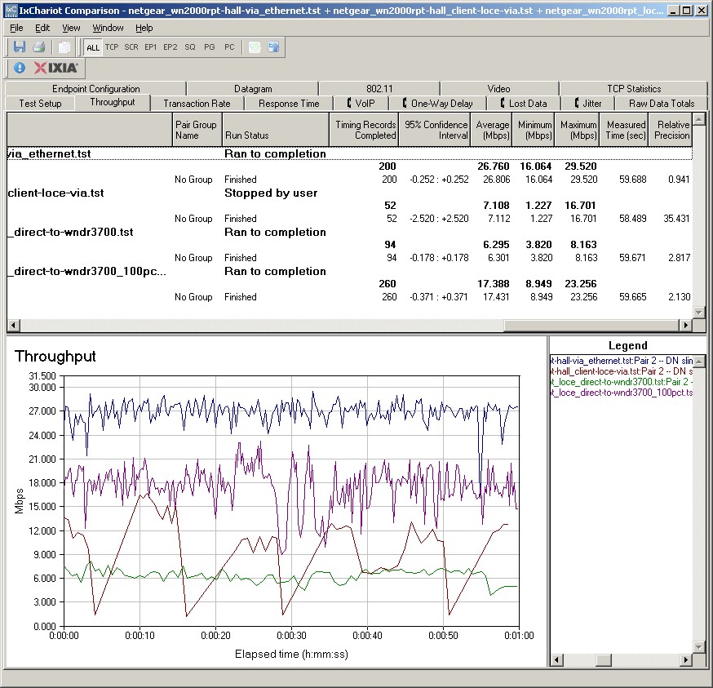Click the Pair Group Name column header
Image resolution: width=713 pixels, height=688 pixels.
pos(197,130)
